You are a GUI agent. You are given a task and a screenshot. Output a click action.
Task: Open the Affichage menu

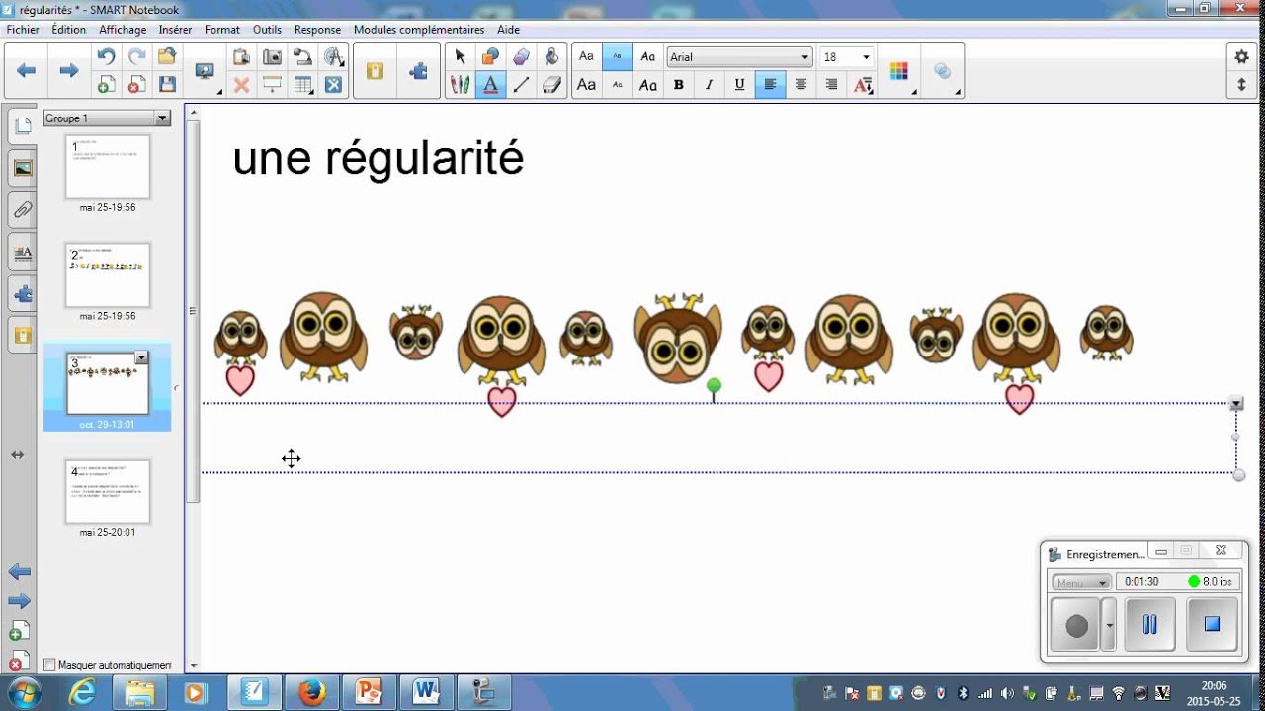tap(123, 30)
